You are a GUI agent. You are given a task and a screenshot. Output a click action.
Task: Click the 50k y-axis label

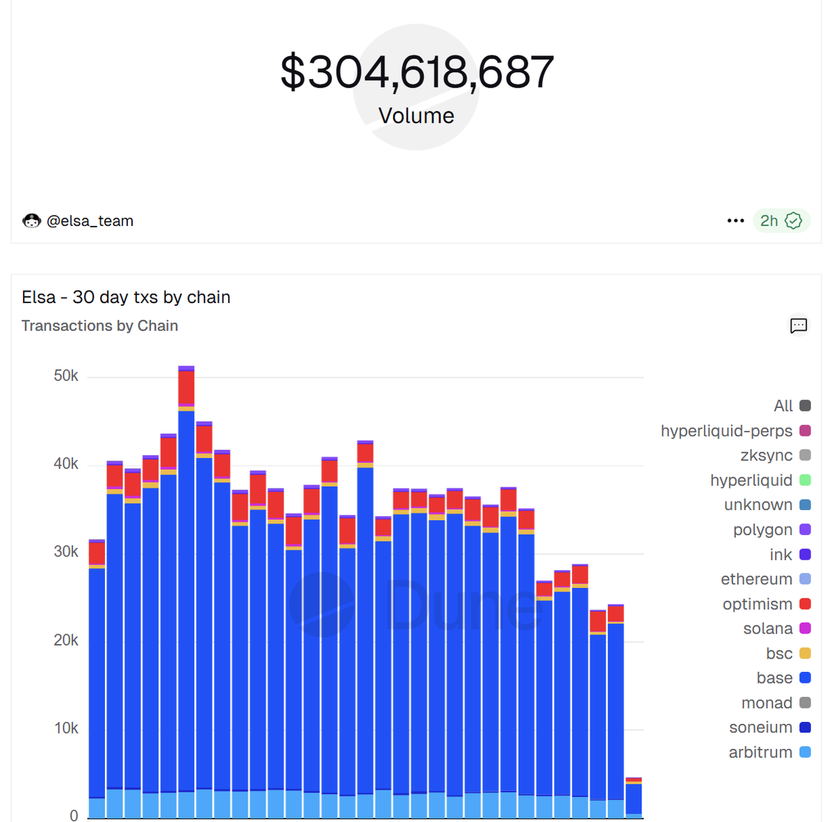point(66,376)
